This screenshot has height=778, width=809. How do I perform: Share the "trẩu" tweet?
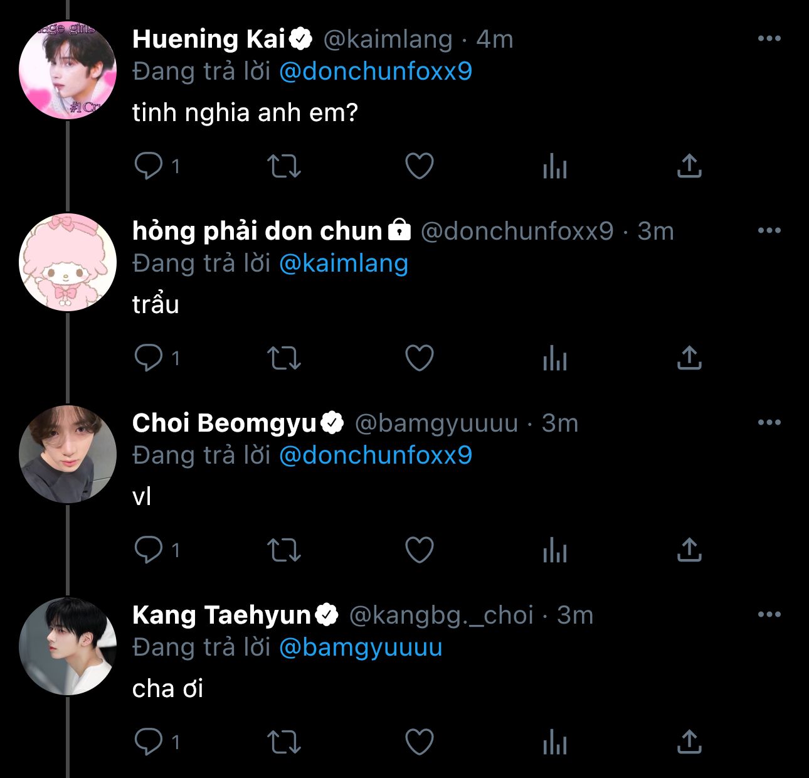(x=689, y=358)
